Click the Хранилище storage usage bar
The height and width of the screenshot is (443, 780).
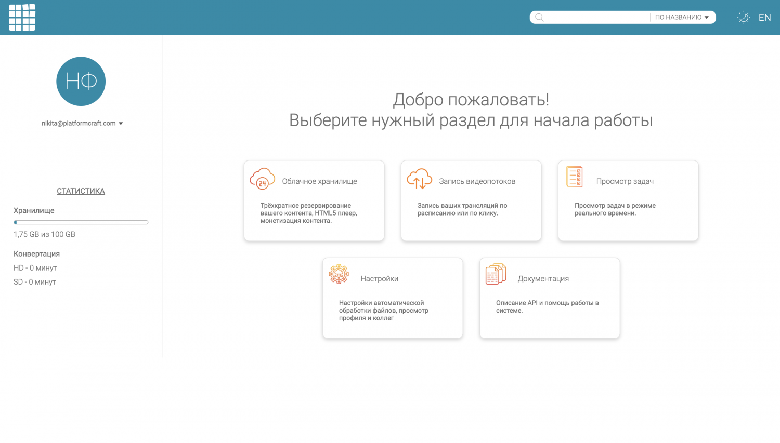(x=81, y=222)
